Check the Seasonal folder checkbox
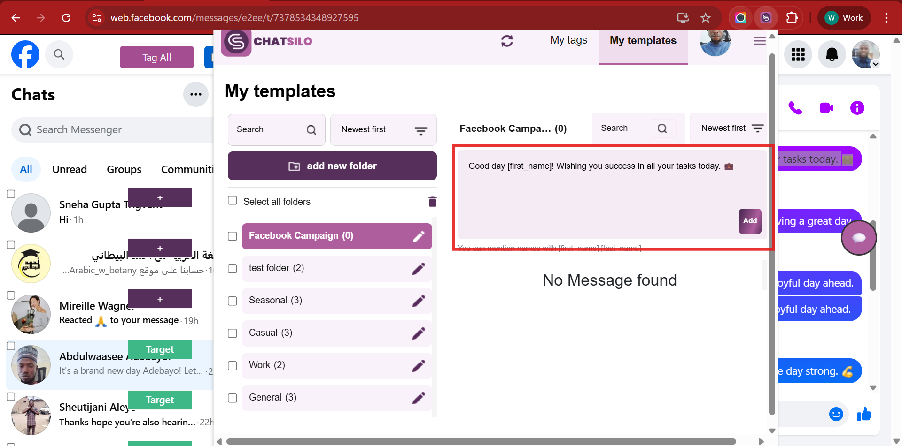The height and width of the screenshot is (446, 902). click(x=233, y=301)
